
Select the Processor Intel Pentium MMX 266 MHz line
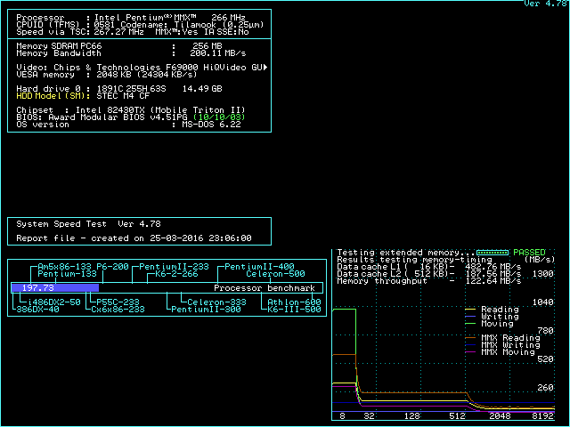(x=131, y=18)
